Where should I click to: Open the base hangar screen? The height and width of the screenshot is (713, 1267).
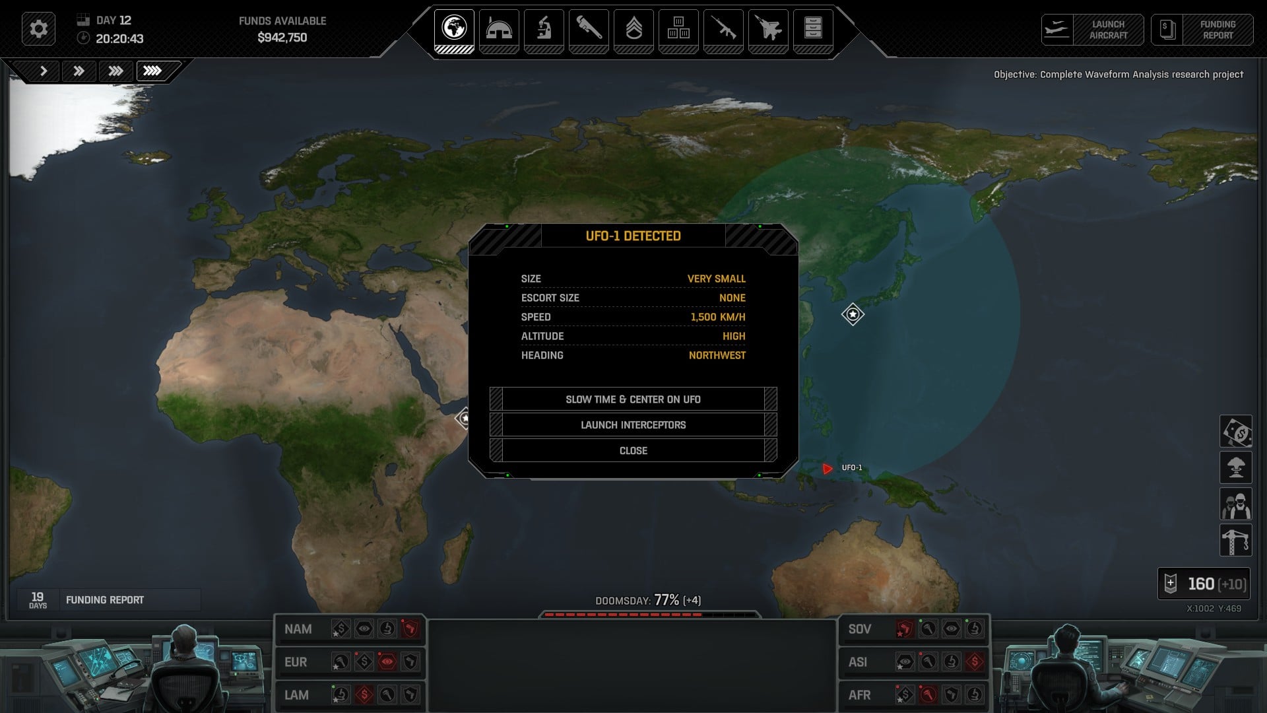(499, 29)
